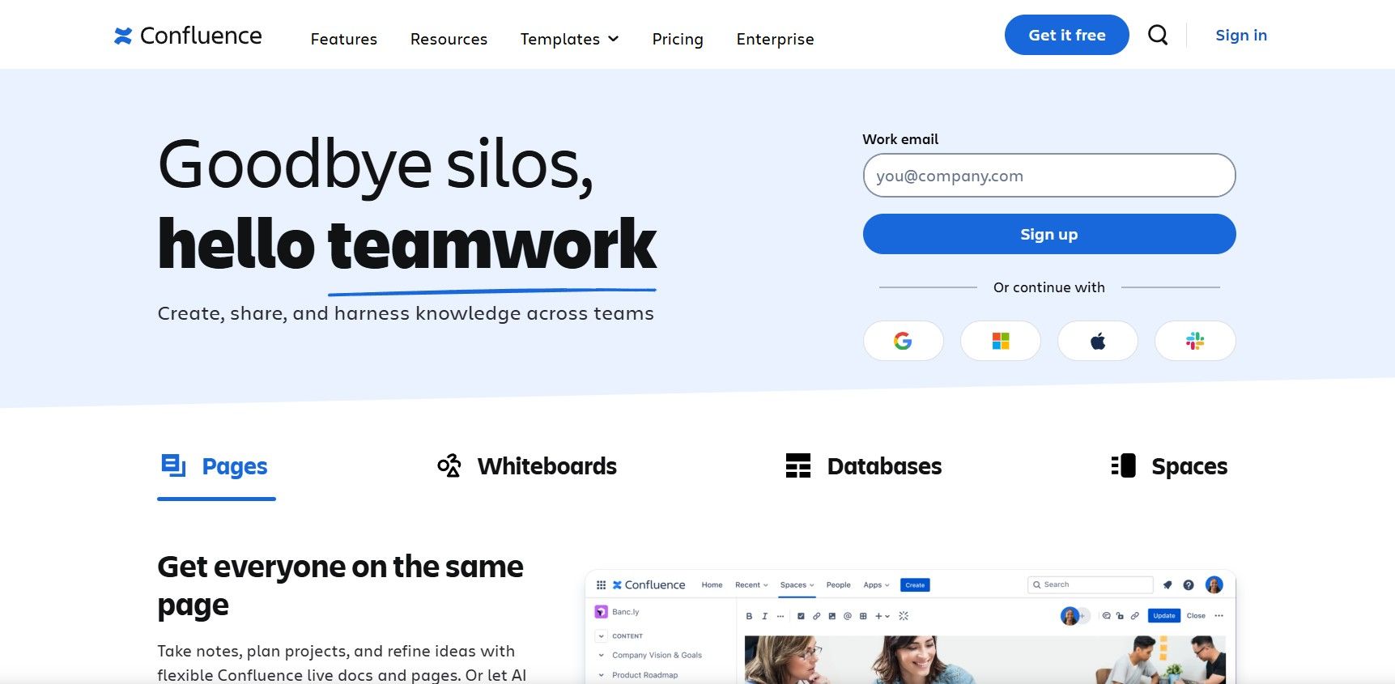Click the table icon in preview toolbar
1395x684 pixels.
pyautogui.click(x=863, y=616)
